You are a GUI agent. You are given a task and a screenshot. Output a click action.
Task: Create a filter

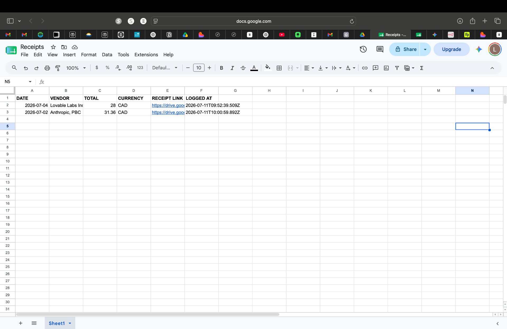(397, 68)
